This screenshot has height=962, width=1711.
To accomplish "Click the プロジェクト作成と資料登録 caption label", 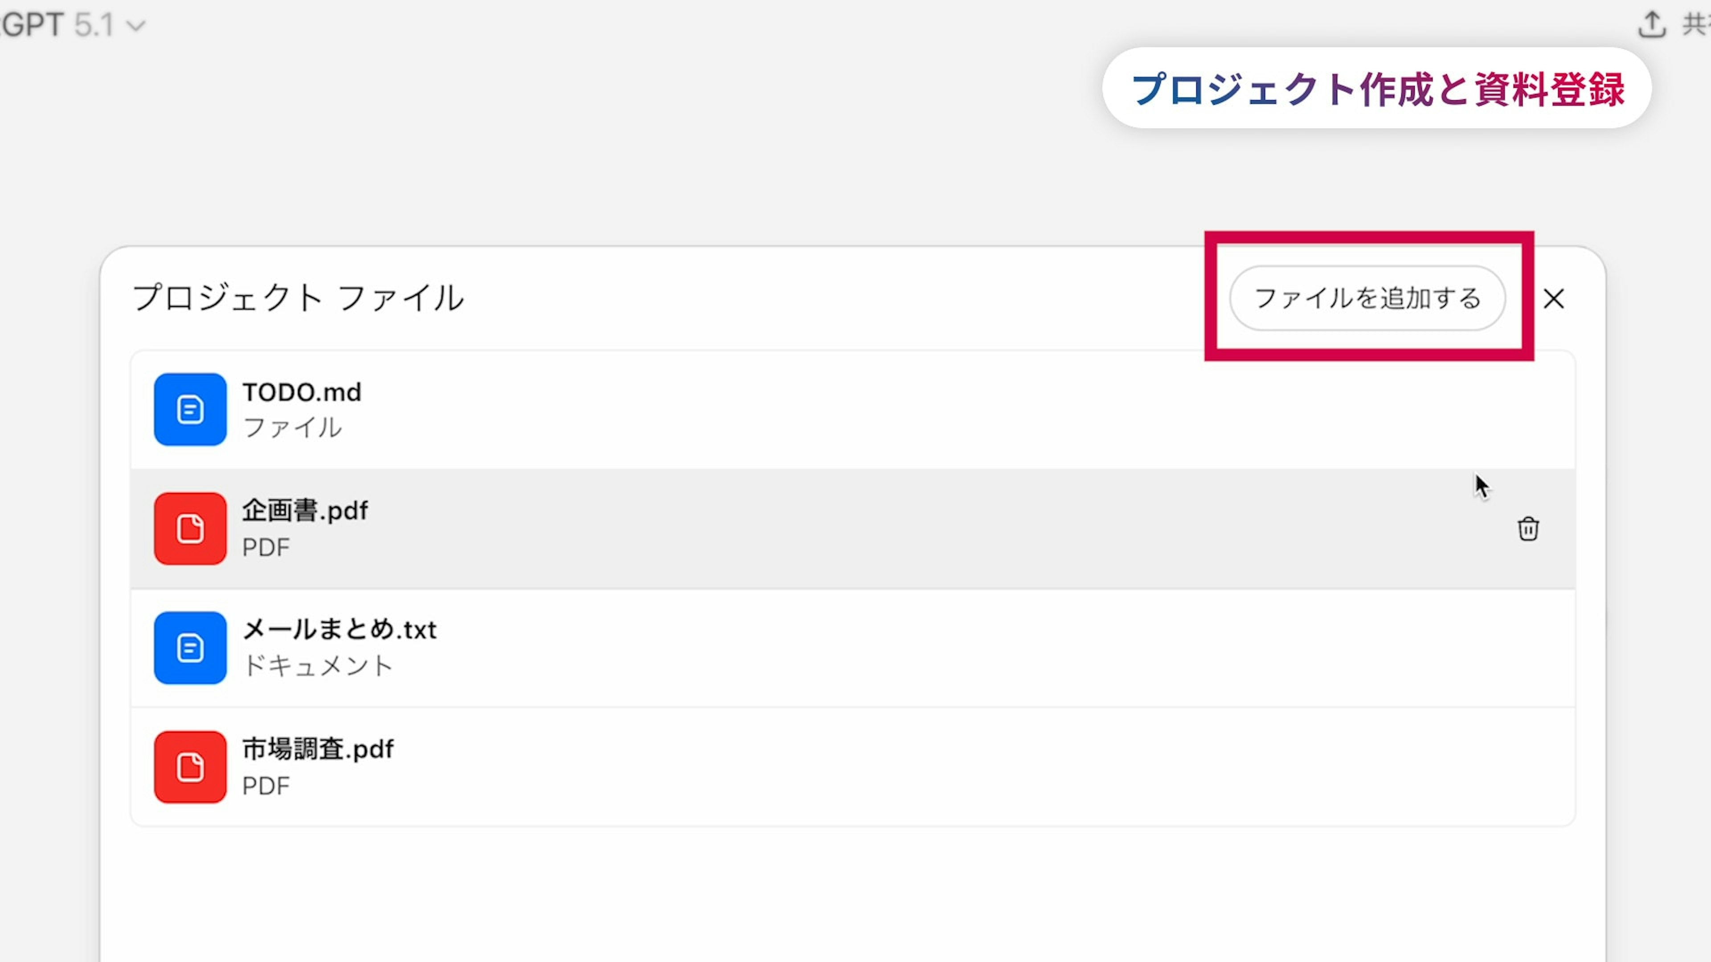I will point(1377,88).
